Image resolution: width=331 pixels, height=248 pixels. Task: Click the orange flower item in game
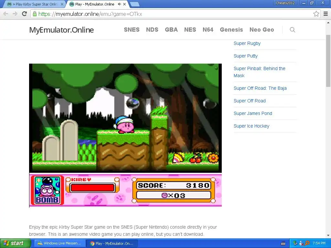pos(213,158)
